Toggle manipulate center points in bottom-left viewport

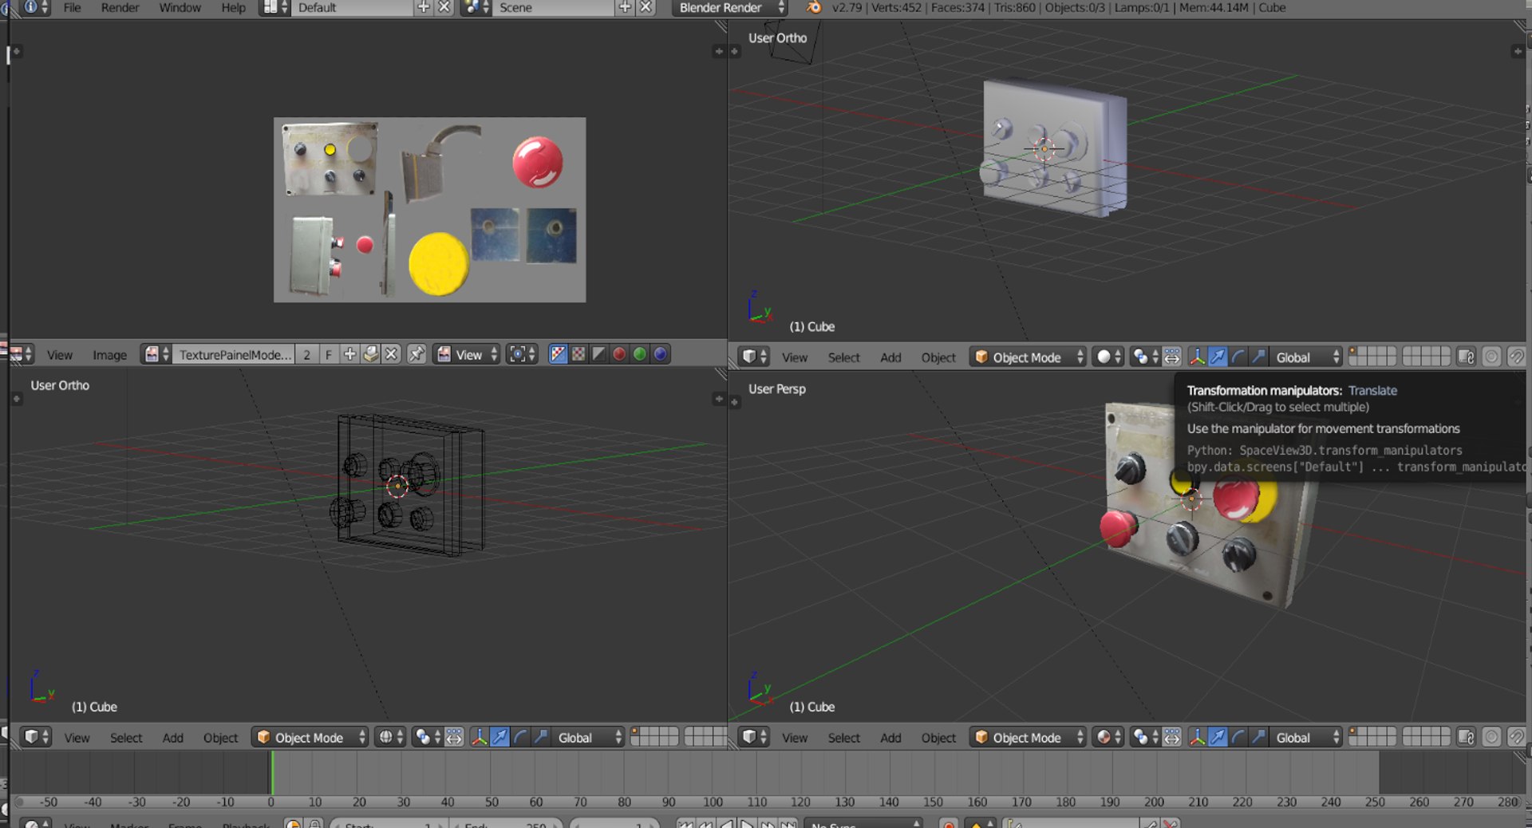(x=454, y=738)
